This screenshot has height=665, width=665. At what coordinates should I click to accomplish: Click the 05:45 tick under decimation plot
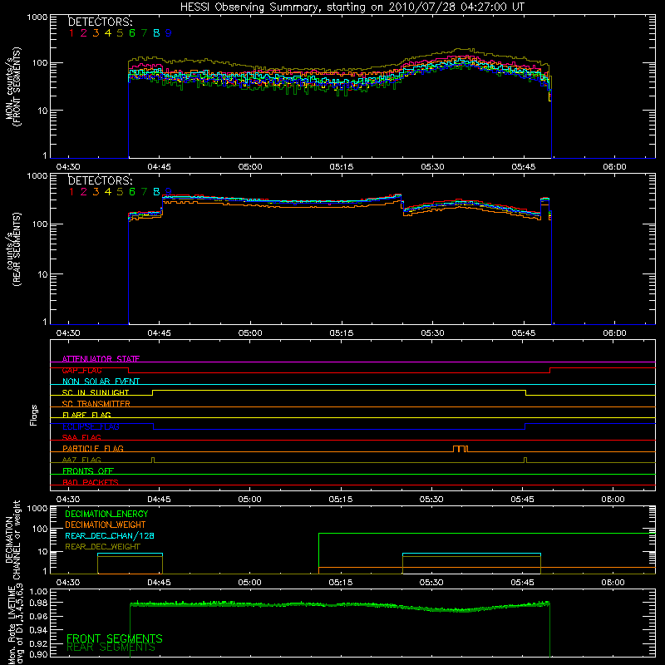(x=523, y=583)
